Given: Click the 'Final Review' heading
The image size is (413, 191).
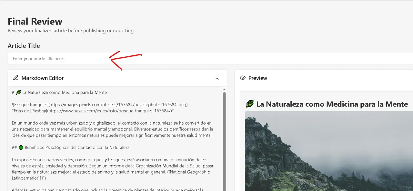Looking at the screenshot, I should [x=35, y=22].
